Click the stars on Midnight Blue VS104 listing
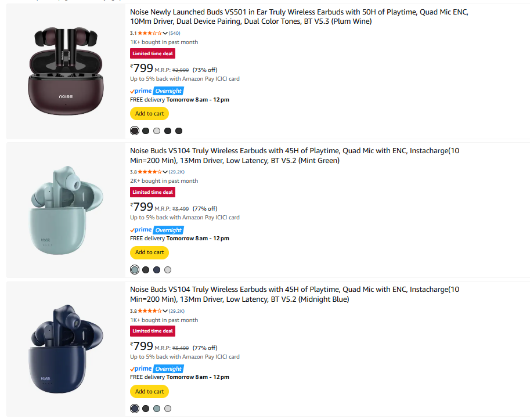 tap(150, 311)
